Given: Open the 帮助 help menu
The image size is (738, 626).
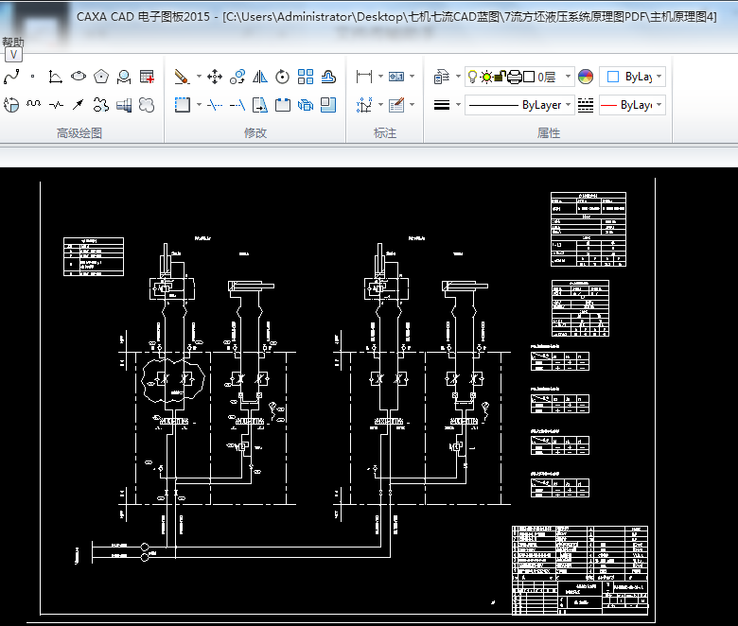Looking at the screenshot, I should (x=13, y=42).
